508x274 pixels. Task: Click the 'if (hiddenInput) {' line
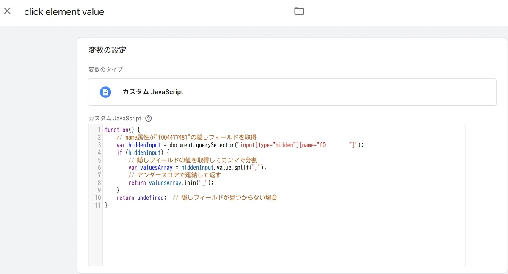pos(143,152)
